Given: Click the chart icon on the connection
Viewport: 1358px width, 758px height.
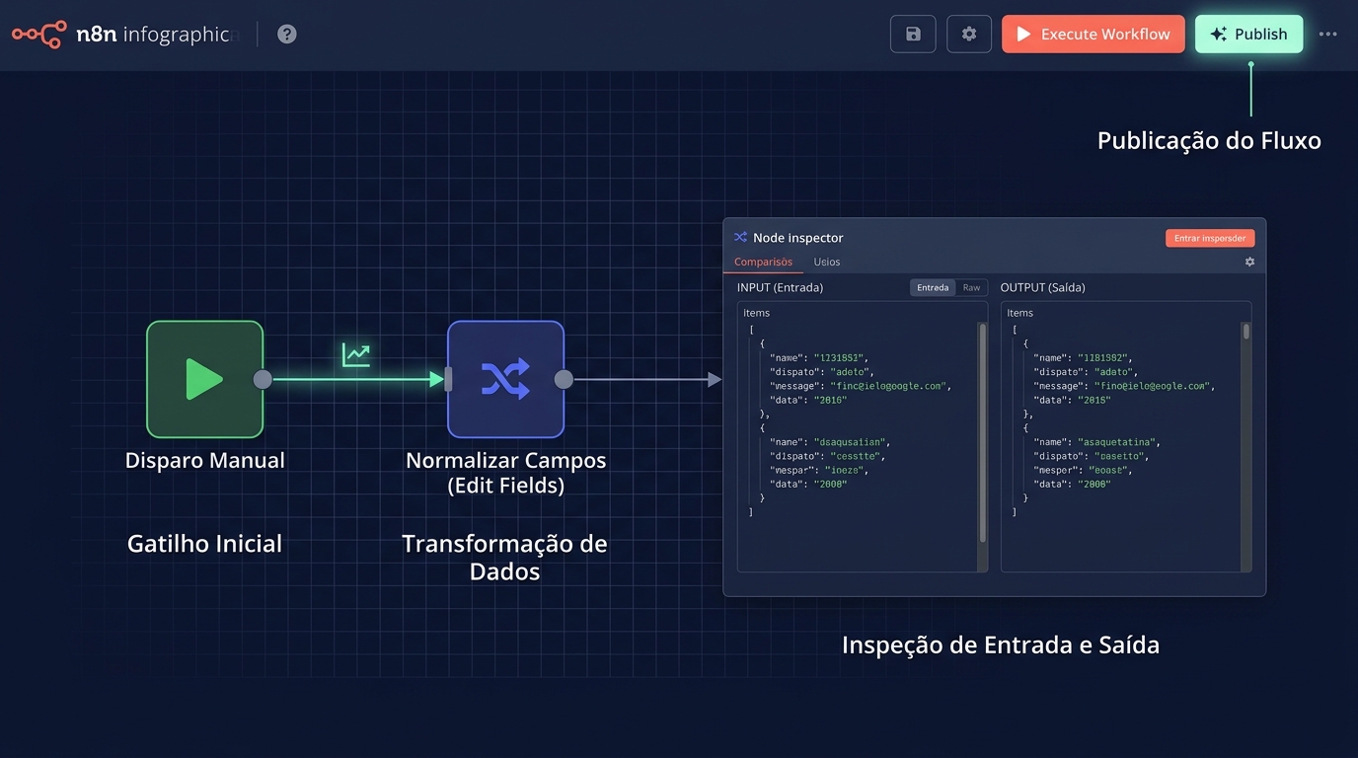Looking at the screenshot, I should (355, 354).
